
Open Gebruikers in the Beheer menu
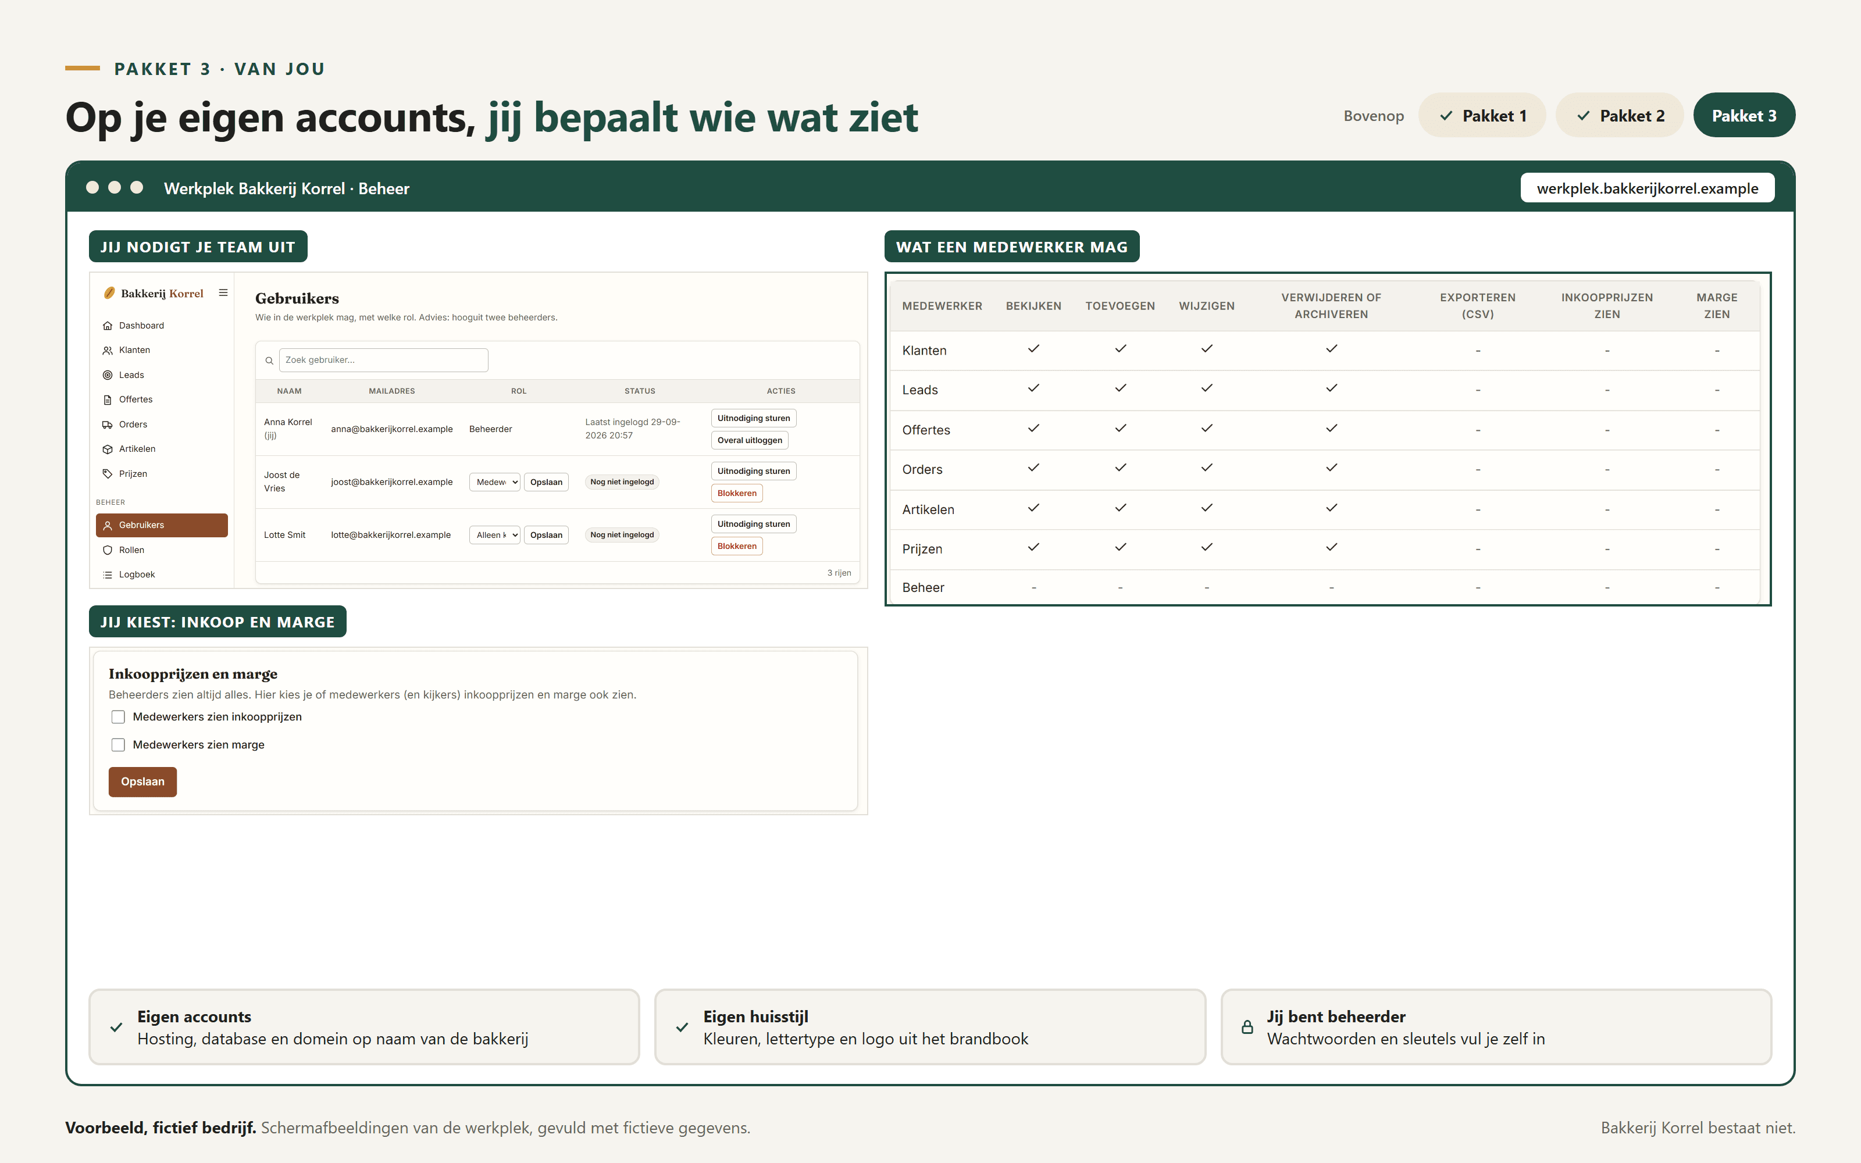coord(162,525)
